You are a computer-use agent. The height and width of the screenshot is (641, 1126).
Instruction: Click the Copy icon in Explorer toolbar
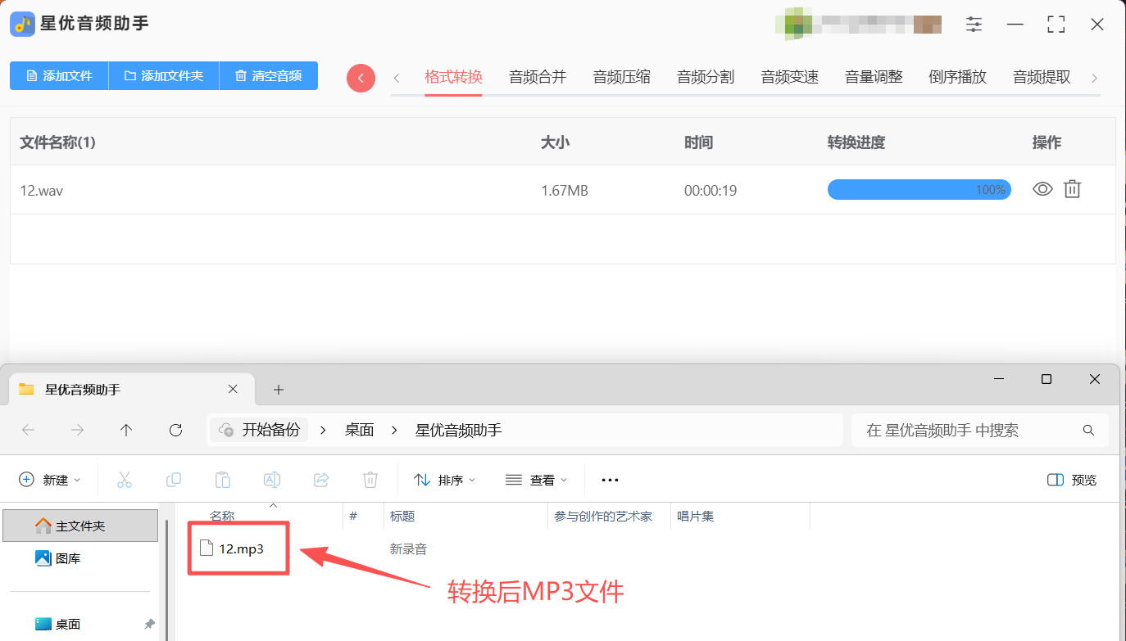(174, 480)
